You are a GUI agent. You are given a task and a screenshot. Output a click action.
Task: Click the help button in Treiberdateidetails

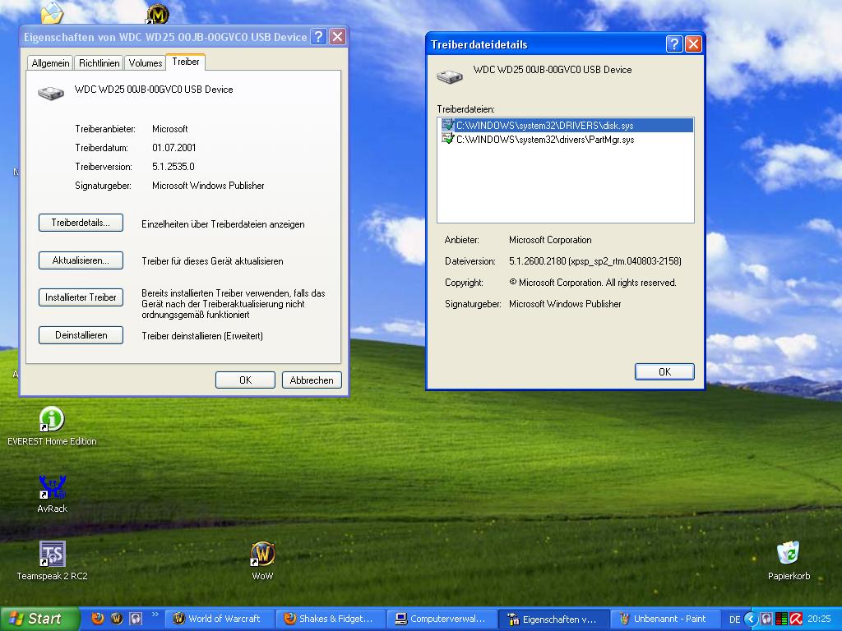click(673, 44)
